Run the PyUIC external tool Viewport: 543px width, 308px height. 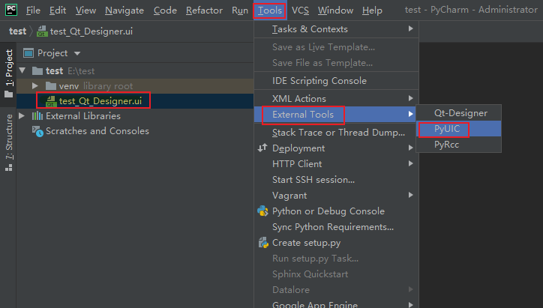(458, 129)
